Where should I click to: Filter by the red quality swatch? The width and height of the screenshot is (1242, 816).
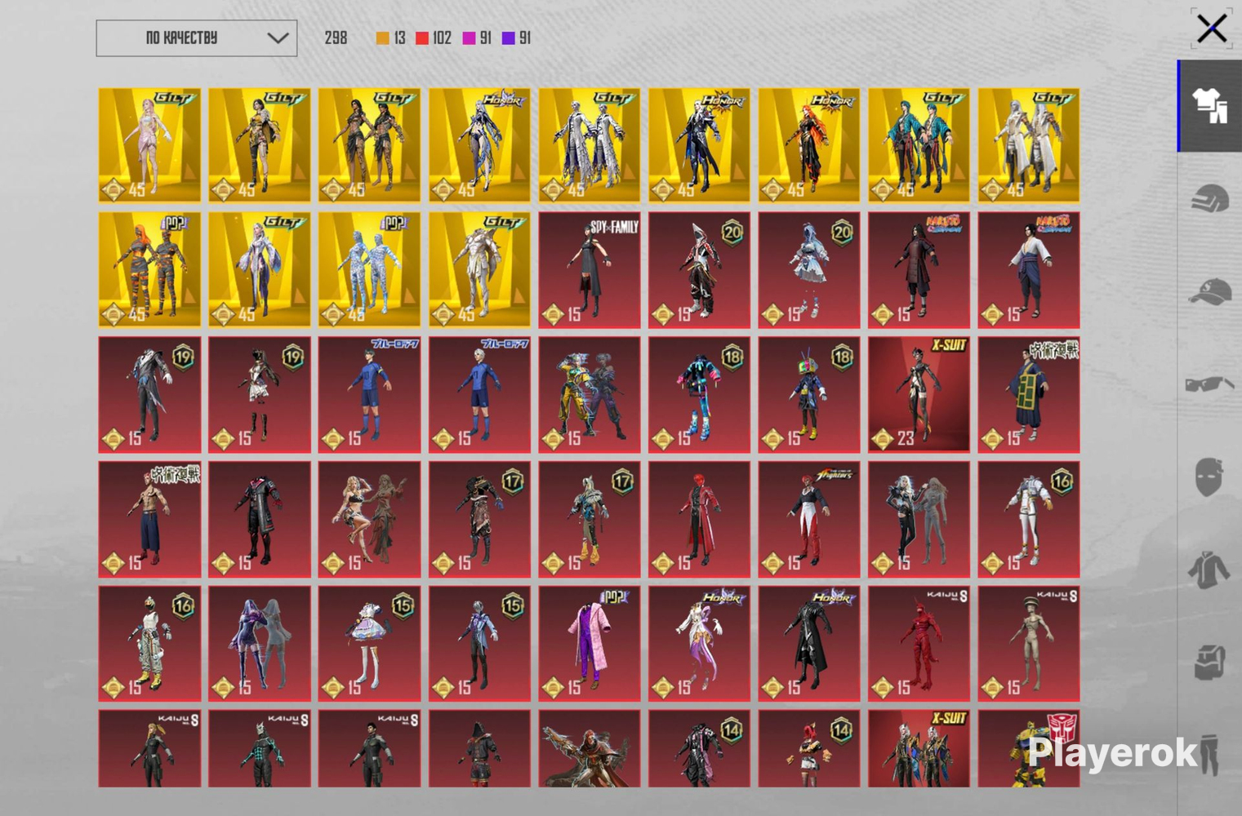pyautogui.click(x=422, y=38)
